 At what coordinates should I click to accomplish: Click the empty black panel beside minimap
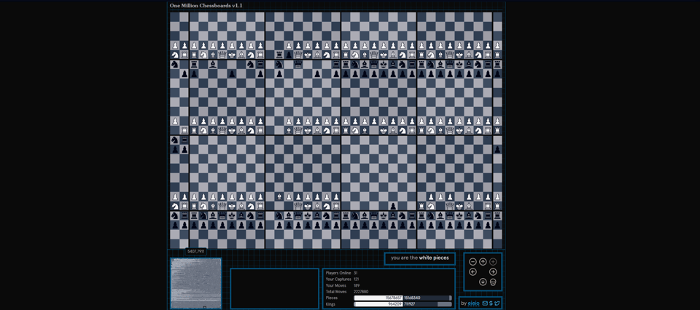(x=274, y=288)
